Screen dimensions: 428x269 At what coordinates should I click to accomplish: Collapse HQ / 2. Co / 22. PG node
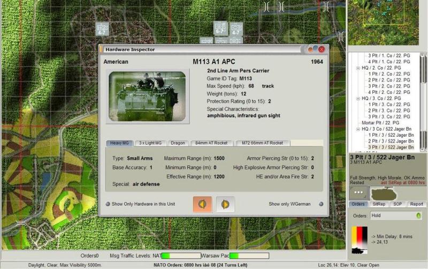[358, 68]
